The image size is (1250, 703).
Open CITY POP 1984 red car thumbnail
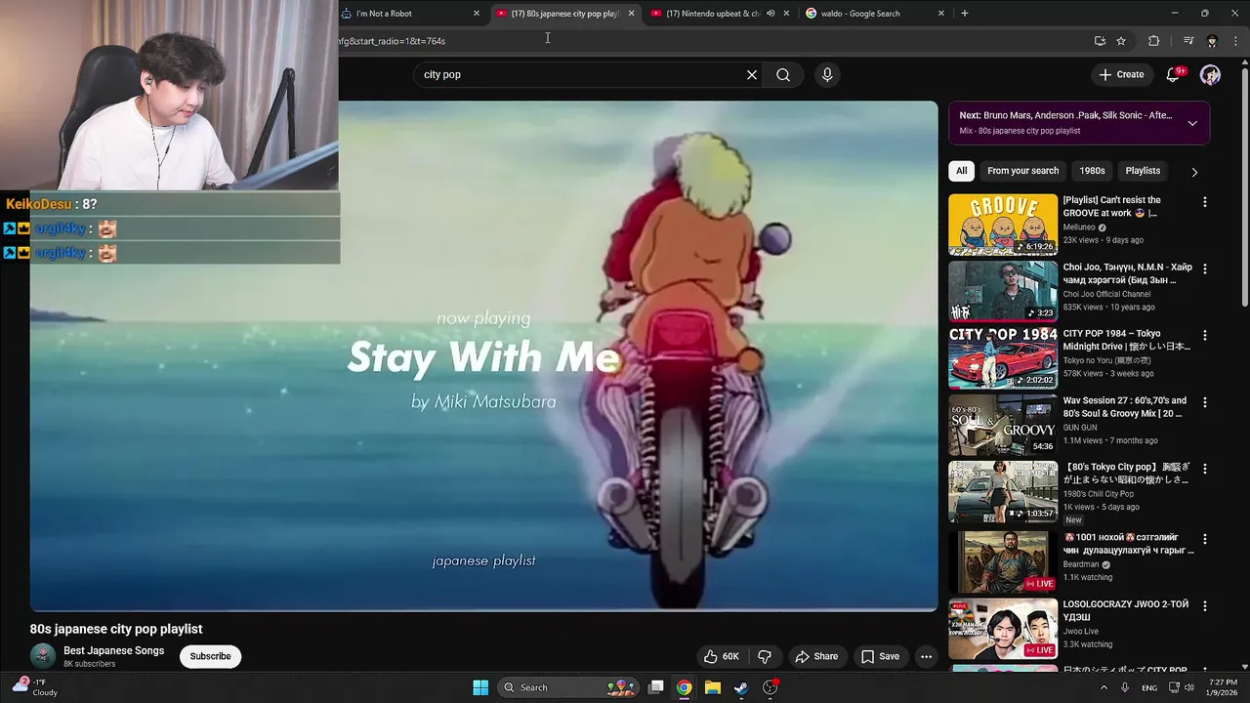pos(1003,357)
